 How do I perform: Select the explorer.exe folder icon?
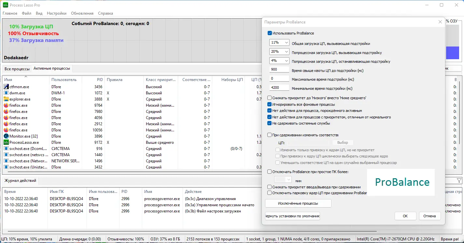click(6, 99)
